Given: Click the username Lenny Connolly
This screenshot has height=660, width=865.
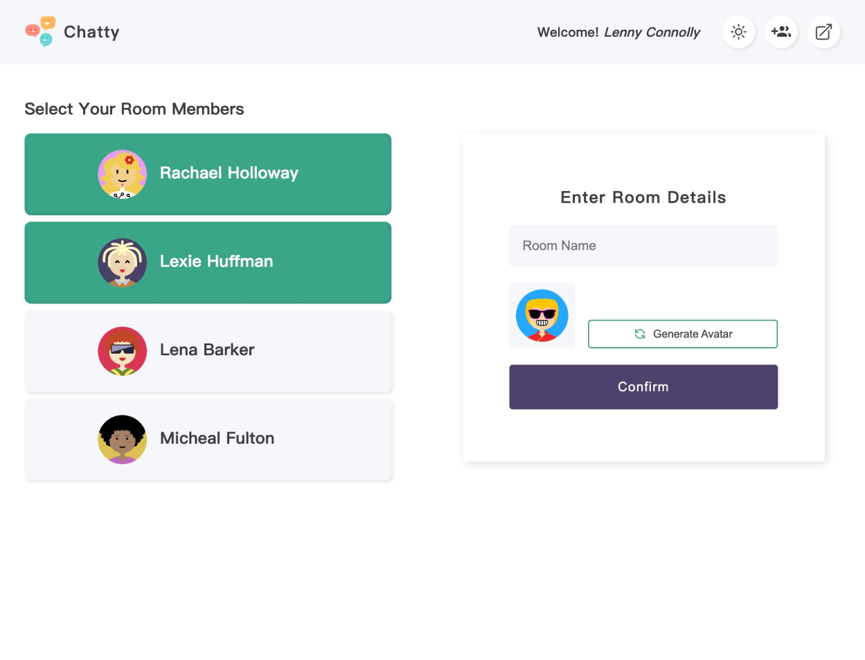Looking at the screenshot, I should [652, 33].
